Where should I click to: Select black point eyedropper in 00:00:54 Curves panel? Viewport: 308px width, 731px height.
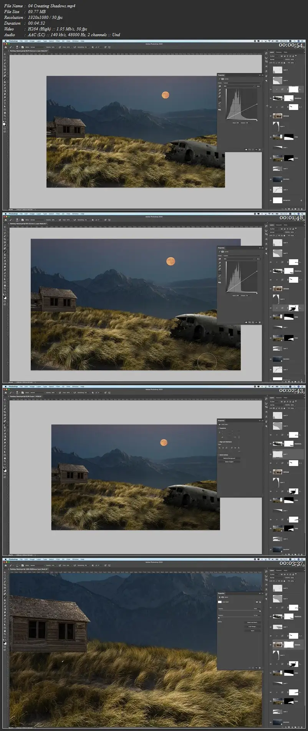[x=220, y=90]
